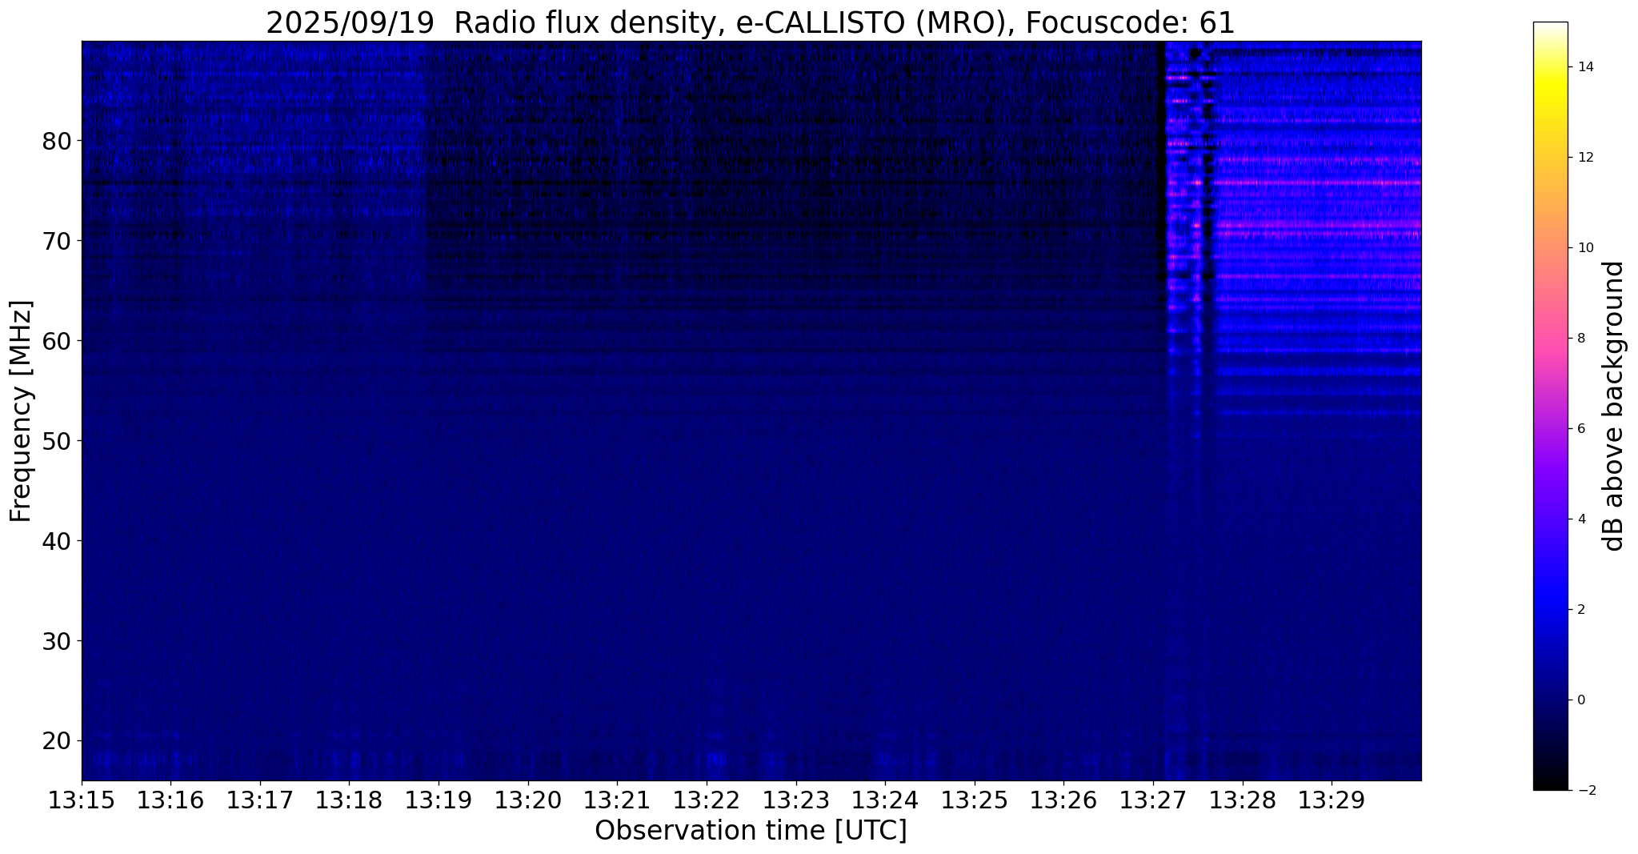
Task: Click the 60 MHz frequency tick label
Action: click(x=56, y=341)
